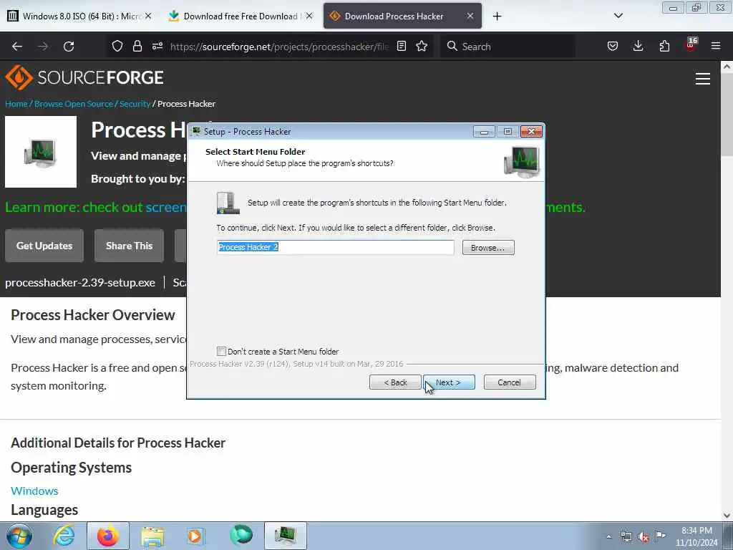Launch Internet Explorer from the taskbar
The width and height of the screenshot is (733, 550).
[x=64, y=536]
